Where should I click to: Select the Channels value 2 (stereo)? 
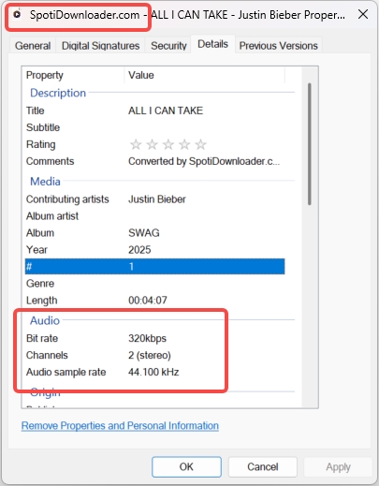[150, 355]
